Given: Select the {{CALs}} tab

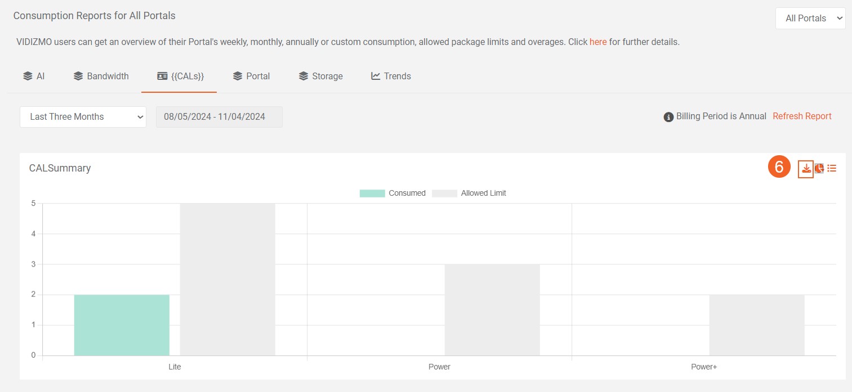Looking at the screenshot, I should (180, 76).
